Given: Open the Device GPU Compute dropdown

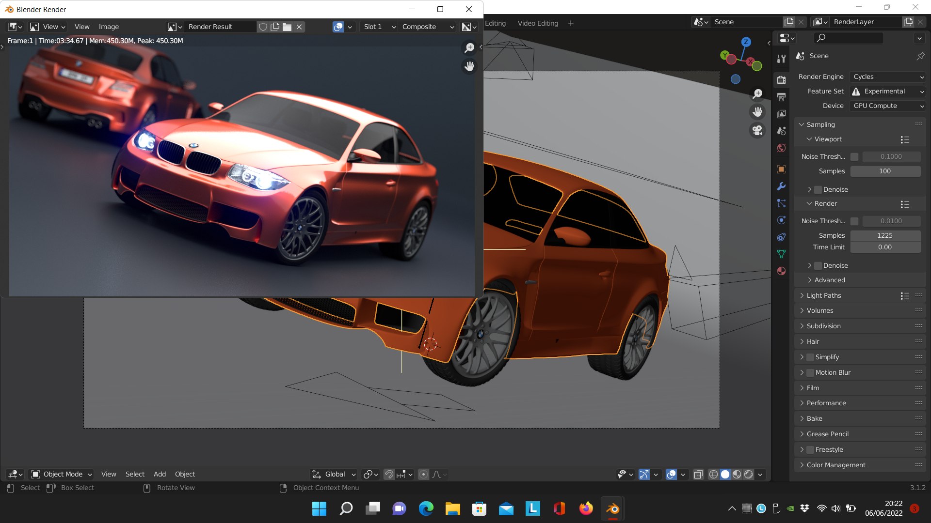Looking at the screenshot, I should 887,106.
